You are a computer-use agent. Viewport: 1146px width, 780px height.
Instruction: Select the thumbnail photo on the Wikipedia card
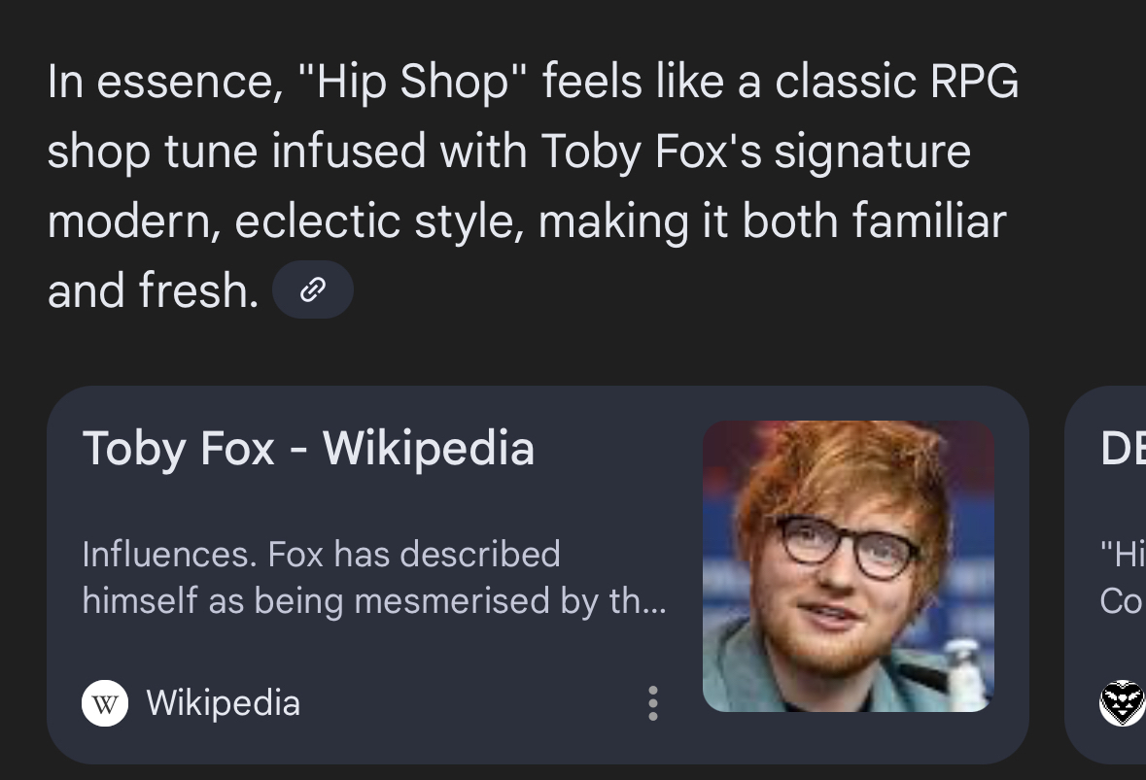tap(848, 566)
